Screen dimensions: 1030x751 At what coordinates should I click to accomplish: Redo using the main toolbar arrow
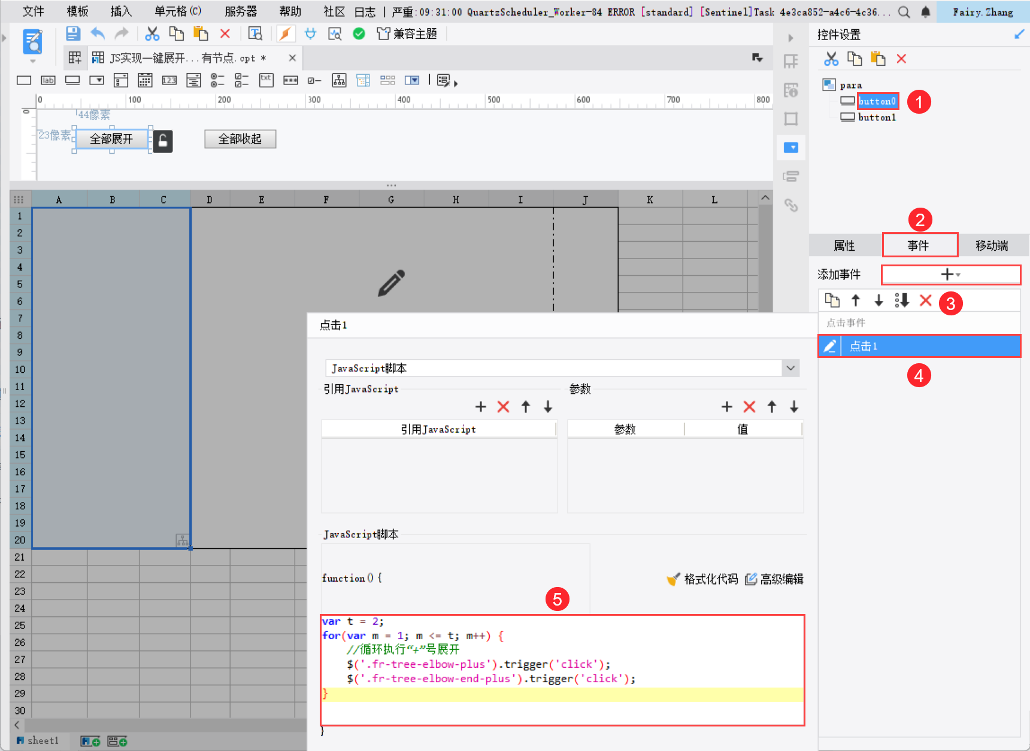click(122, 34)
